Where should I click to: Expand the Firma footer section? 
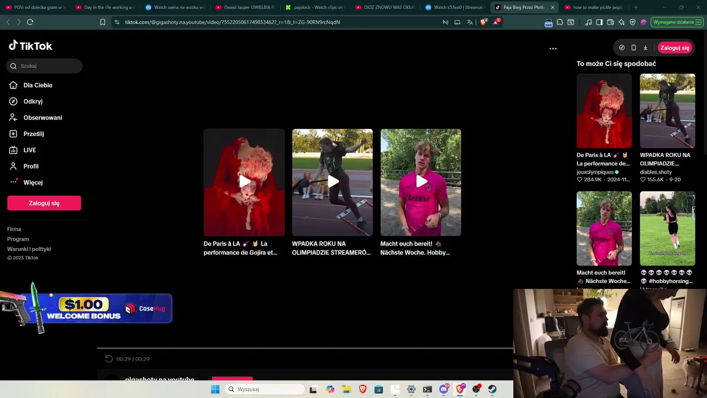point(14,229)
